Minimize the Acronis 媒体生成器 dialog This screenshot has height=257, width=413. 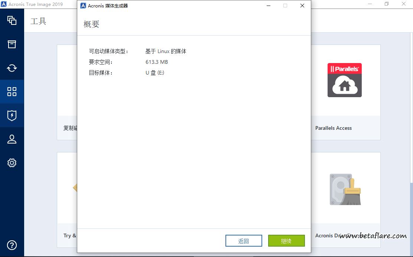[268, 6]
